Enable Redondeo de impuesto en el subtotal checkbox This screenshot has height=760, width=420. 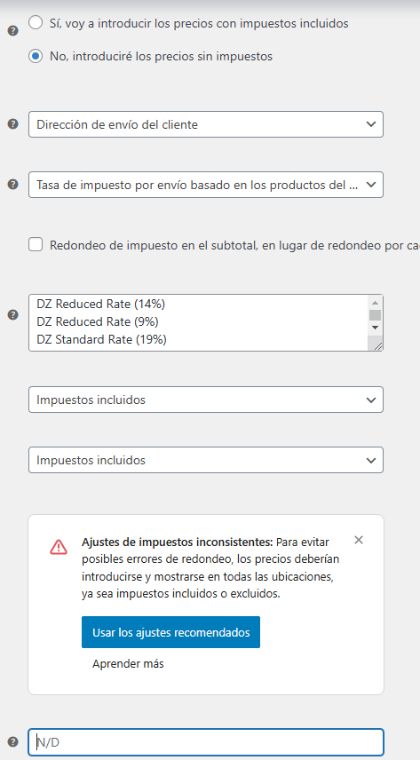pos(36,245)
